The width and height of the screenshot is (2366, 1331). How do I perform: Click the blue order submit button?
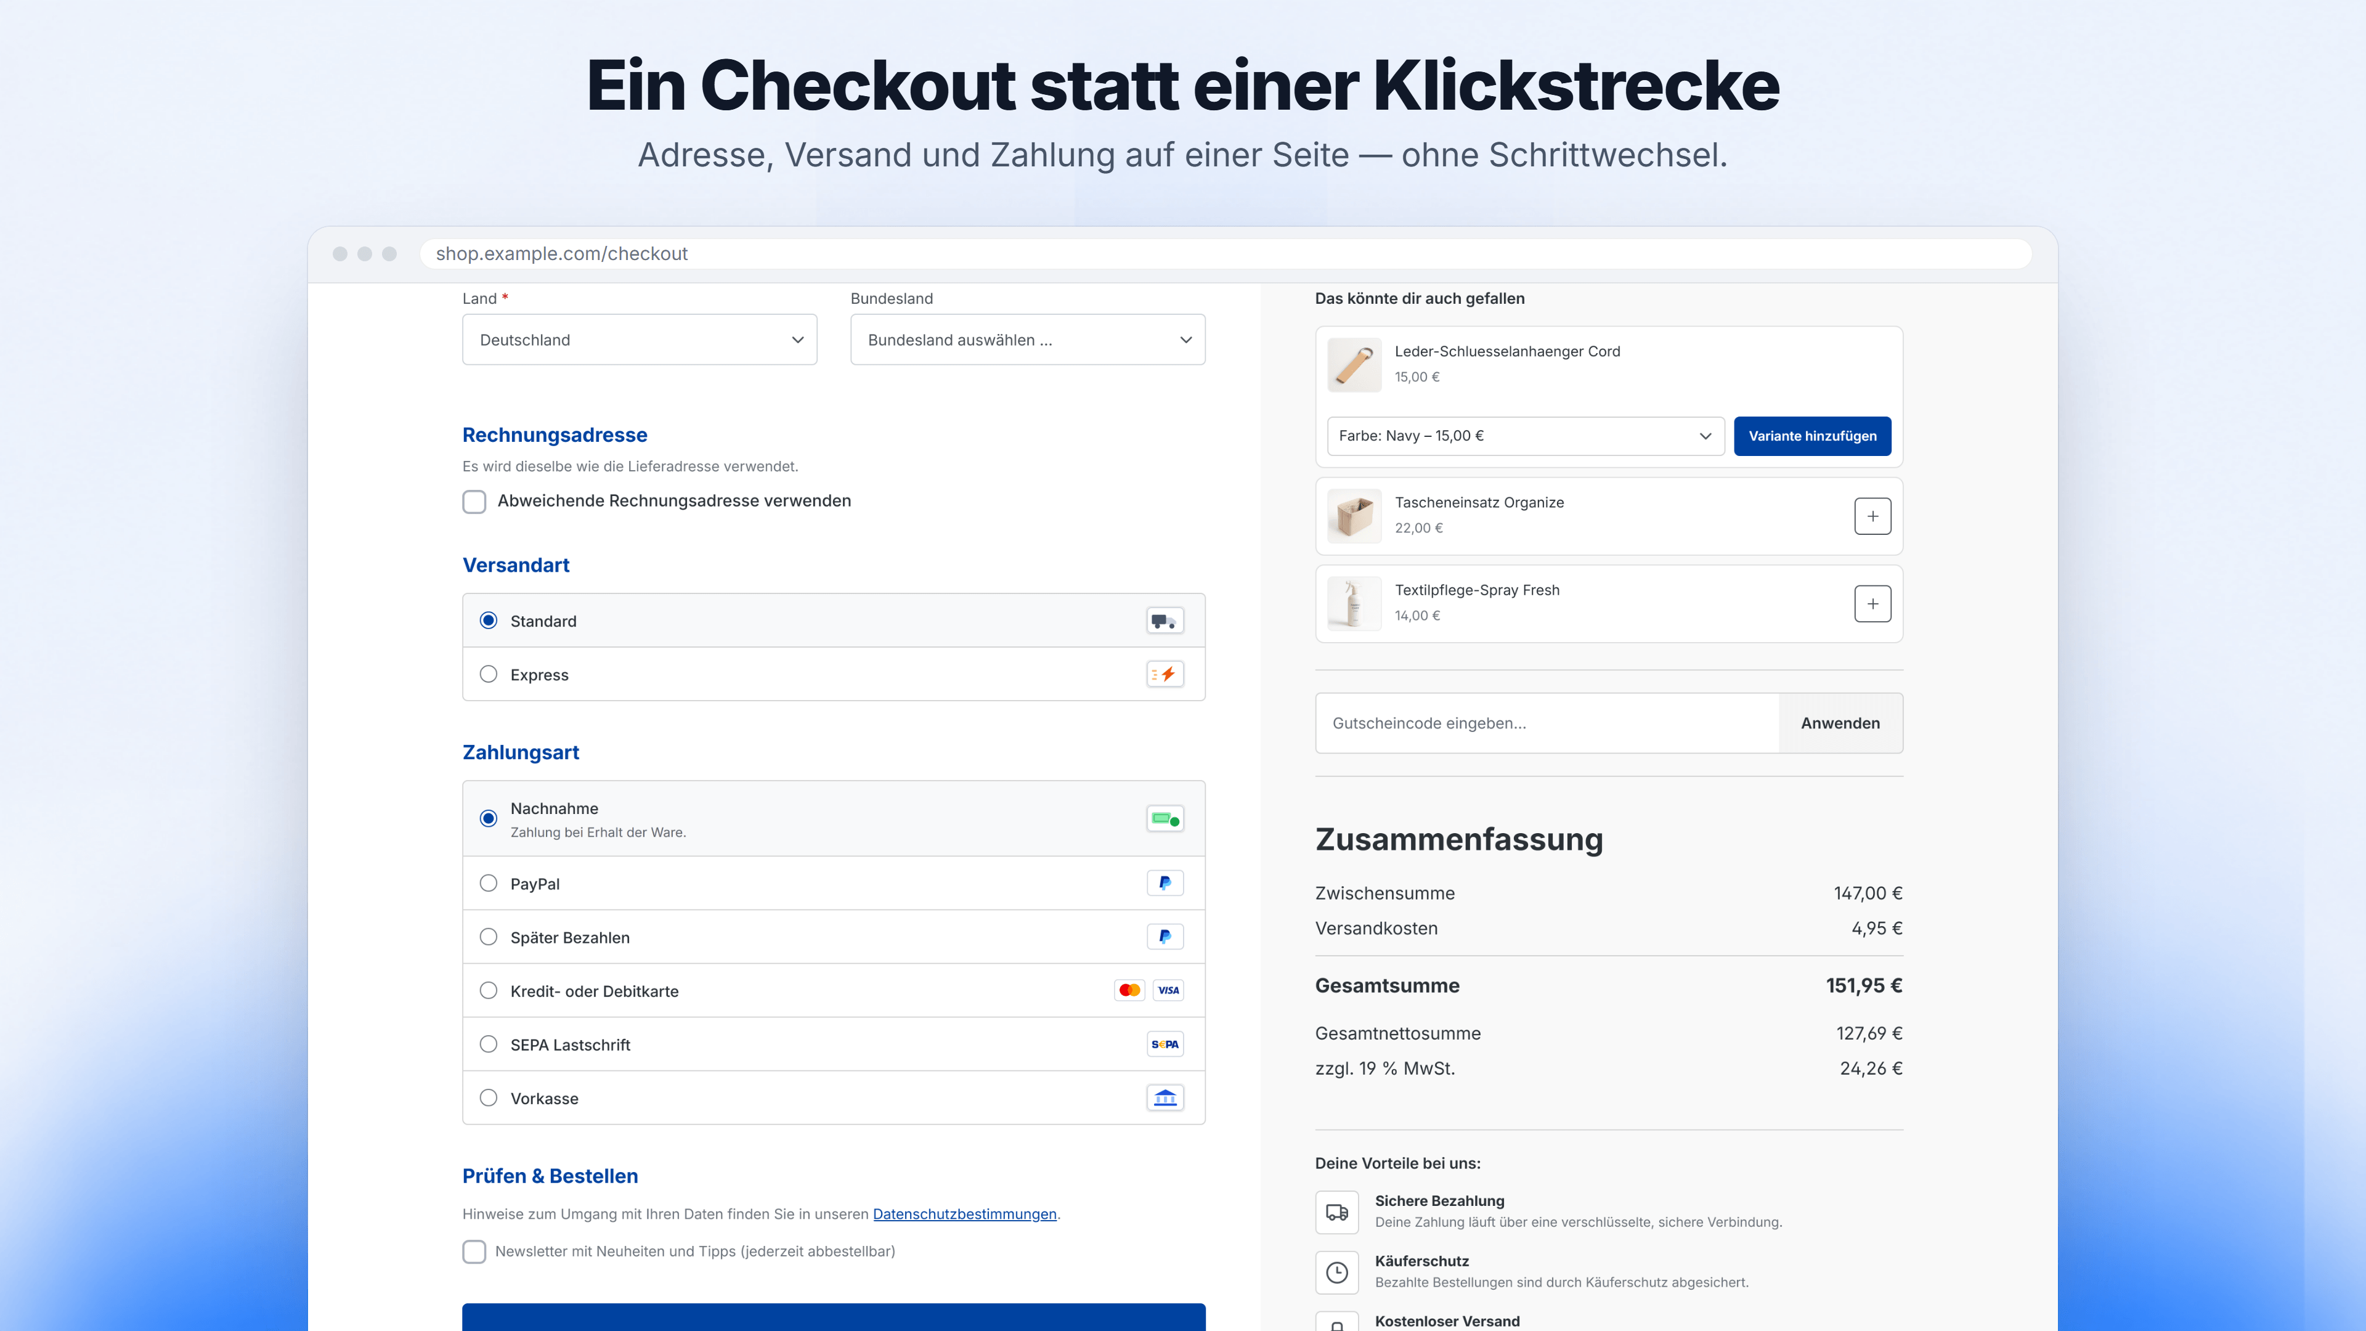click(x=834, y=1317)
